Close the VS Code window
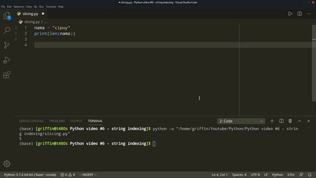 (313, 2)
